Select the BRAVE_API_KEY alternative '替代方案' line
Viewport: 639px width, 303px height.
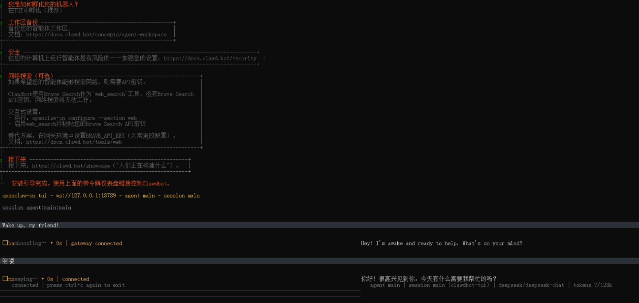coord(92,136)
